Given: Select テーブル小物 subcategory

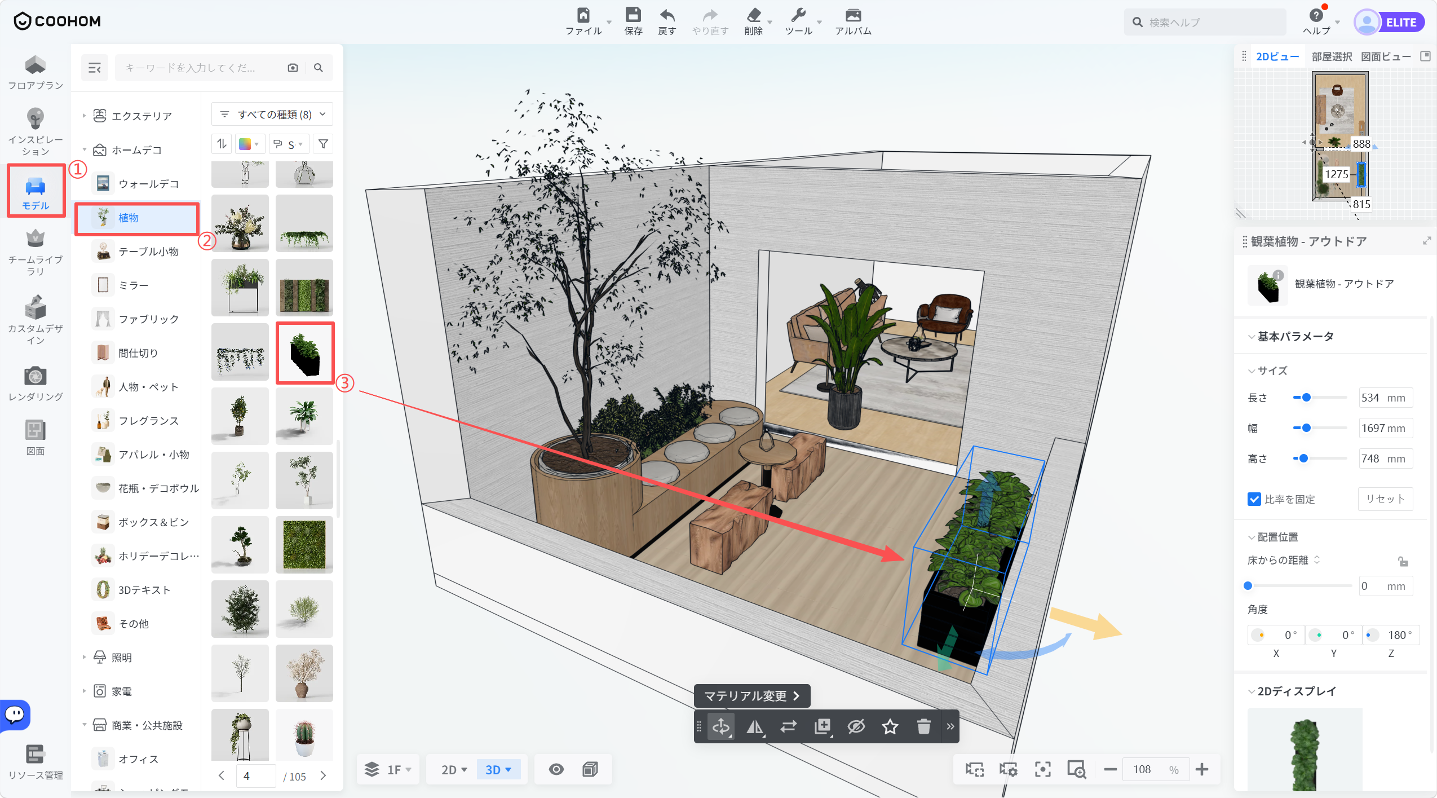Looking at the screenshot, I should click(136, 251).
